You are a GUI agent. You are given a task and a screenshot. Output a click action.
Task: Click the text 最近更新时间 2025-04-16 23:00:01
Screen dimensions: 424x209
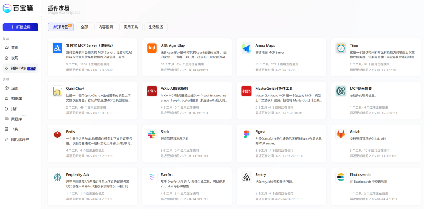(279, 113)
